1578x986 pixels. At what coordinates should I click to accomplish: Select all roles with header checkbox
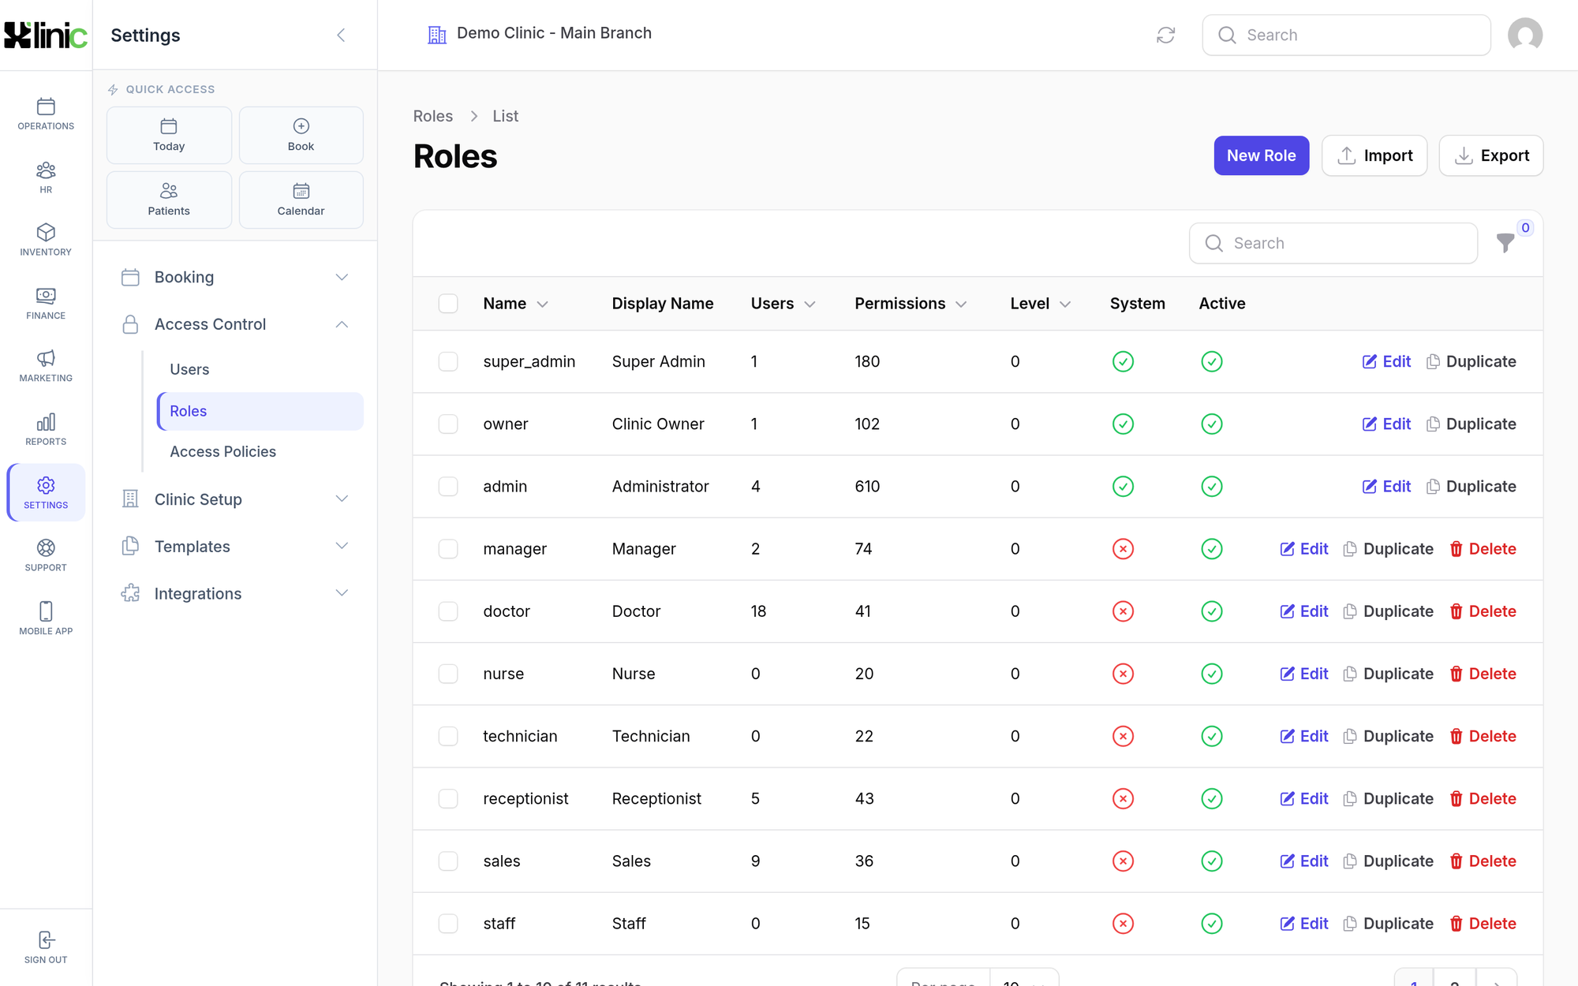pyautogui.click(x=448, y=304)
